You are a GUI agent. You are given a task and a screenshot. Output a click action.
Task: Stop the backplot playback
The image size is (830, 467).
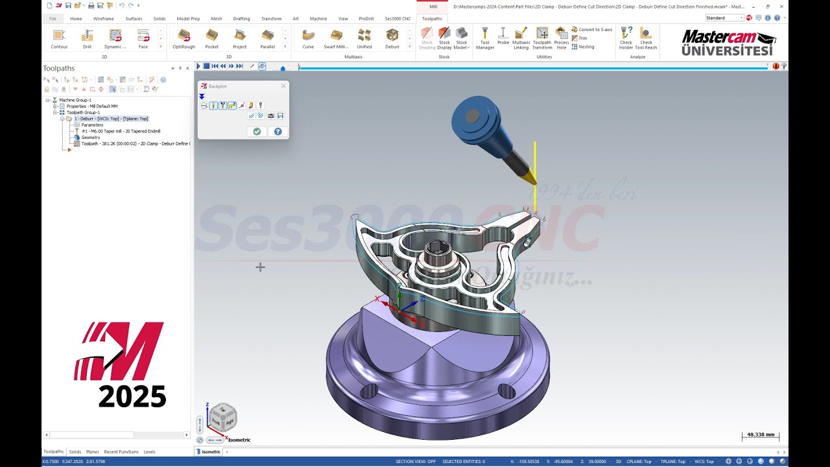tap(206, 66)
